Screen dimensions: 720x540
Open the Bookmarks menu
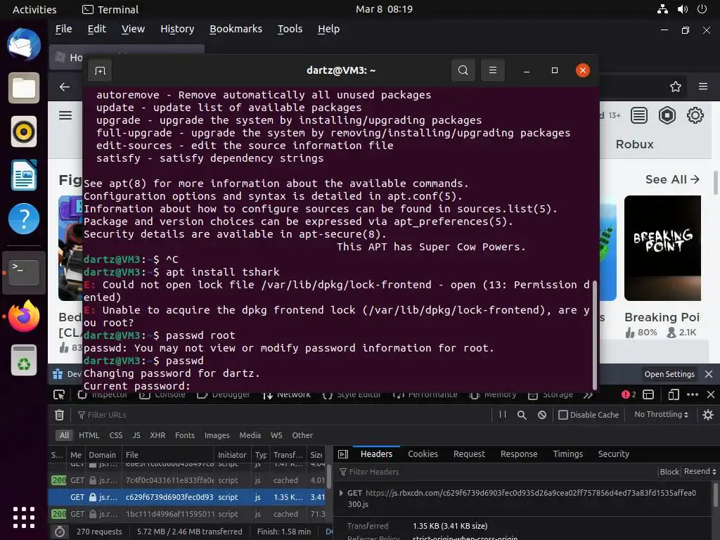click(x=236, y=29)
